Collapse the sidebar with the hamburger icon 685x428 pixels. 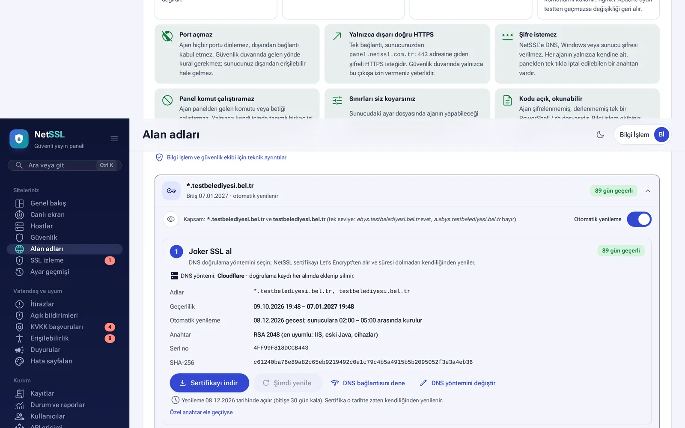coord(114,139)
